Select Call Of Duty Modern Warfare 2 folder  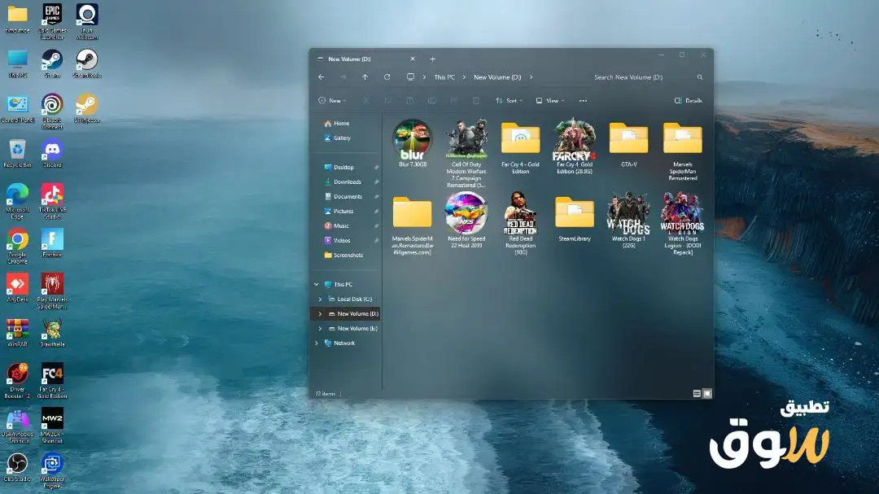coord(466,153)
